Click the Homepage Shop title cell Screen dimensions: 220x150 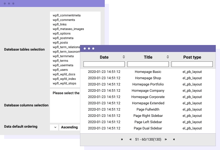click(x=148, y=78)
